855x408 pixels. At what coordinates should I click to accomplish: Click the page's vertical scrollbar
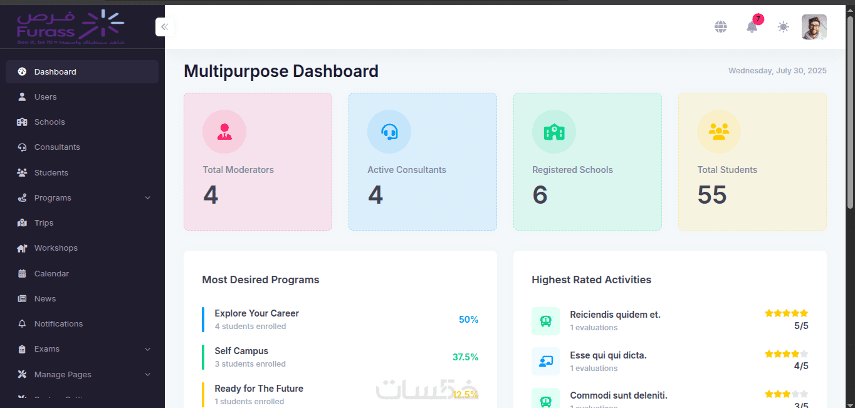tap(851, 113)
